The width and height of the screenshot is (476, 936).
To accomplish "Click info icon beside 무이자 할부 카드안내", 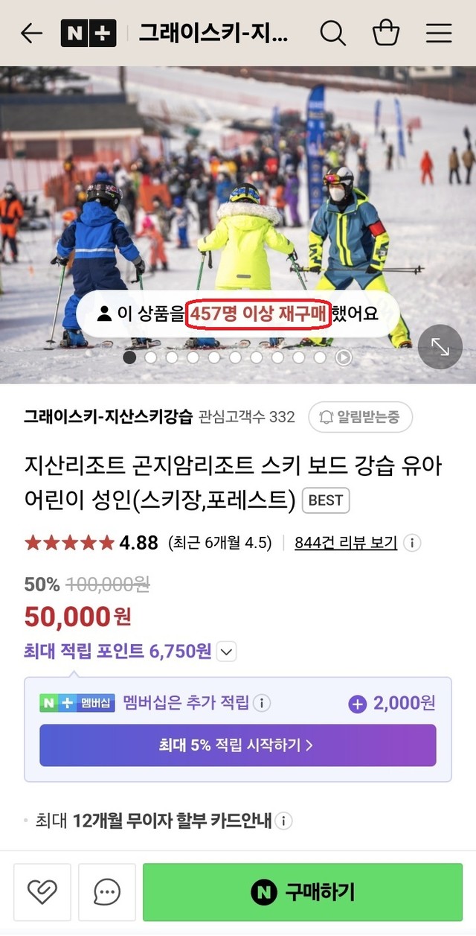I will (283, 822).
